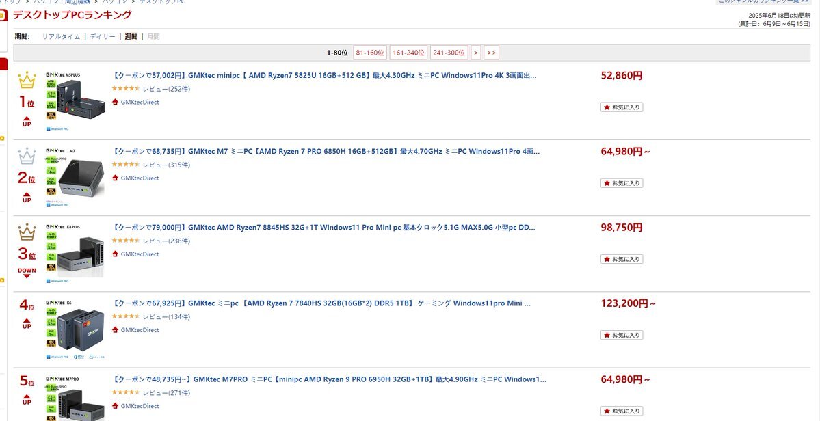Add the rank 5 product to お気に入り
This screenshot has width=820, height=421.
click(x=622, y=411)
